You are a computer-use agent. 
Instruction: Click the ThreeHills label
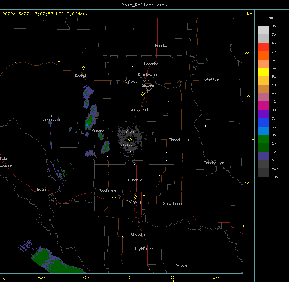click(179, 140)
